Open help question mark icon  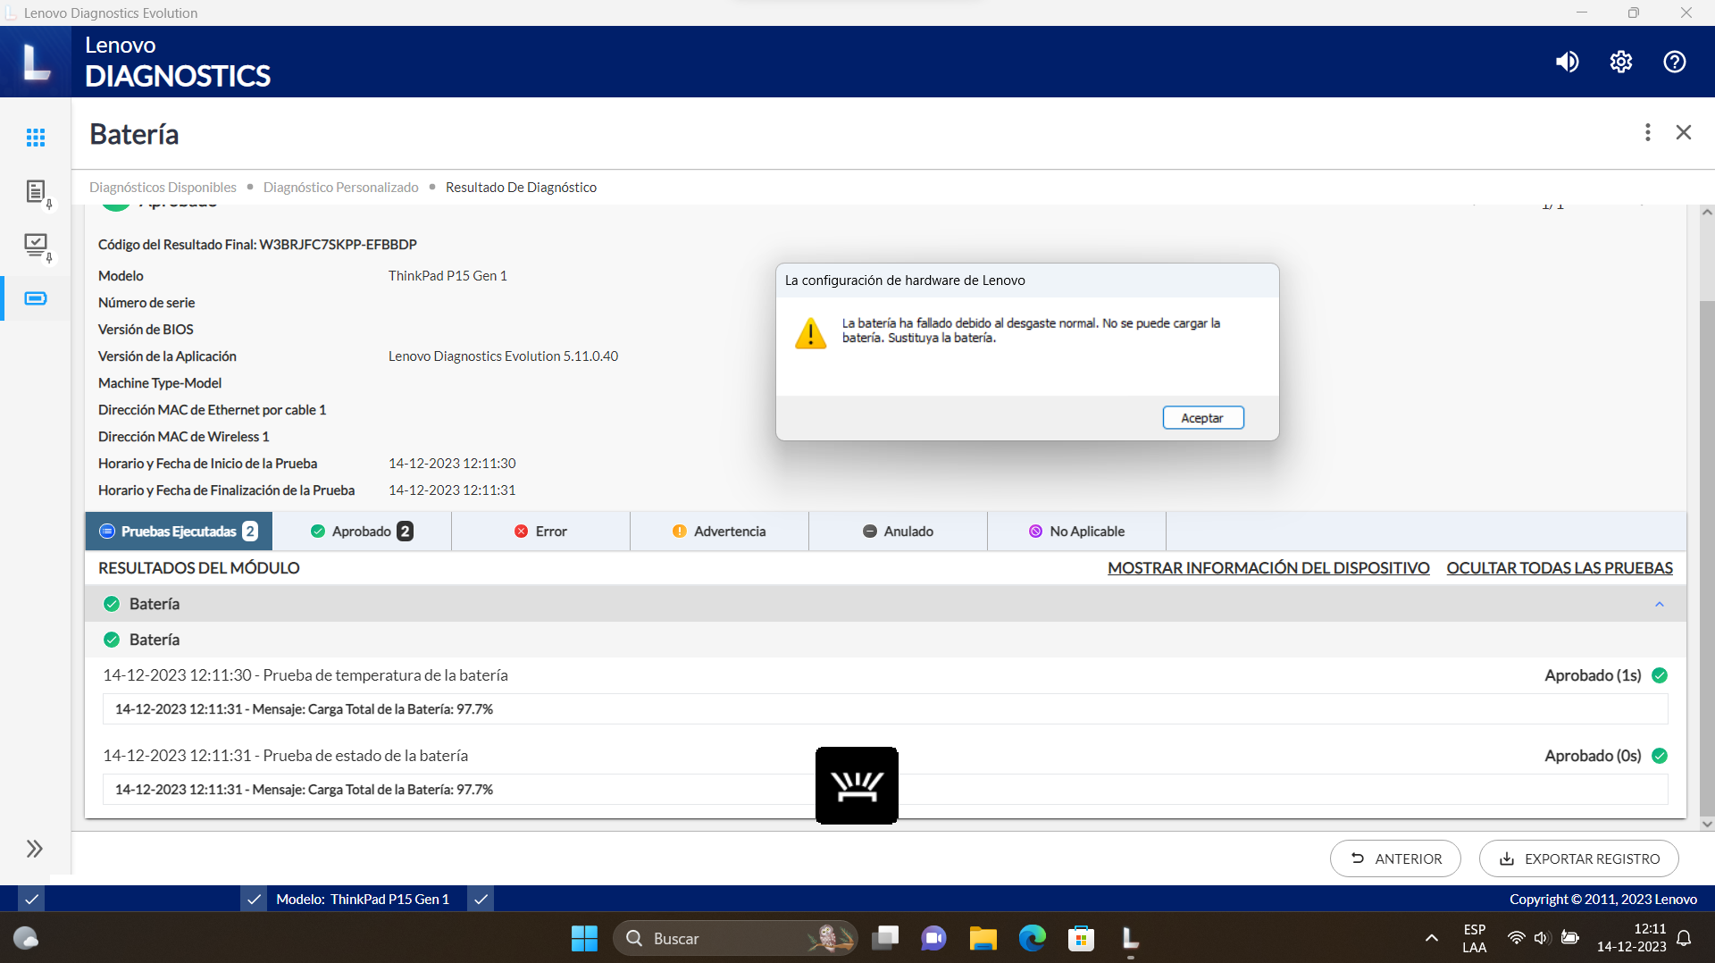coord(1675,62)
